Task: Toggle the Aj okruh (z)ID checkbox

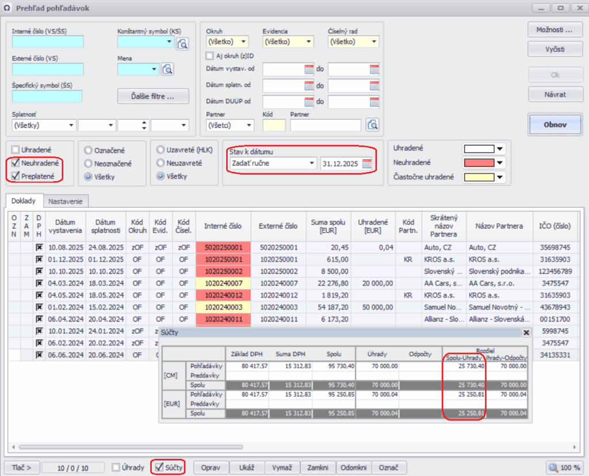Action: 210,56
